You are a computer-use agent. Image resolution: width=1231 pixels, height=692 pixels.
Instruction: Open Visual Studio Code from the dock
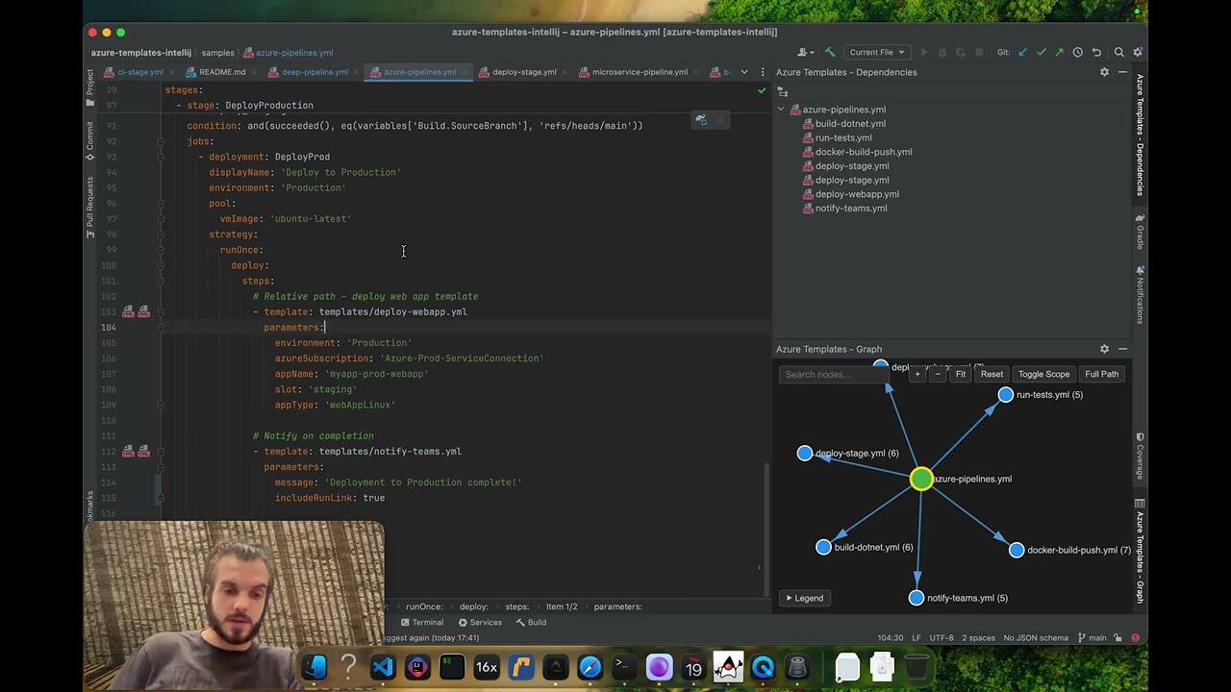click(383, 667)
